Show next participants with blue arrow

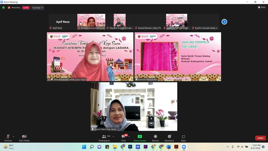(224, 22)
